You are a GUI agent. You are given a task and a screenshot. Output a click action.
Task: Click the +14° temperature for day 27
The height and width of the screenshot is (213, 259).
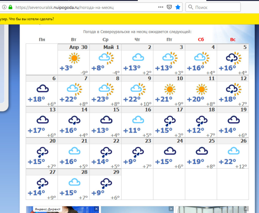coord(36,193)
